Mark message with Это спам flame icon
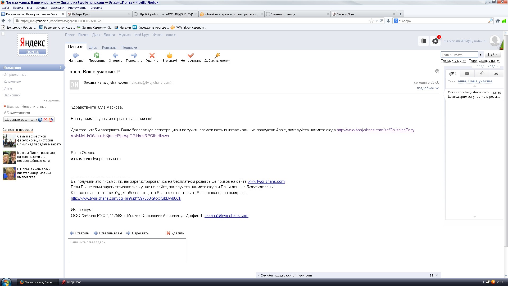 (170, 55)
